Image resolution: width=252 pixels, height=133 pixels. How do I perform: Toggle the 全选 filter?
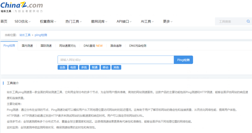(x=62, y=67)
